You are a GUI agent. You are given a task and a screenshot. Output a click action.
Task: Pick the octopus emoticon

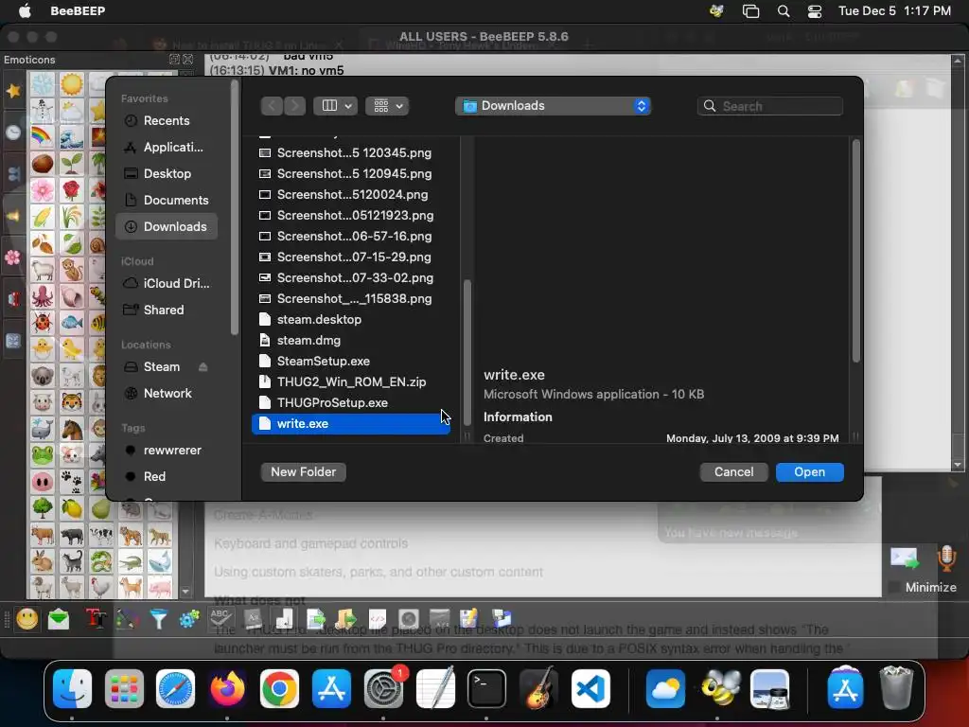[x=42, y=296]
